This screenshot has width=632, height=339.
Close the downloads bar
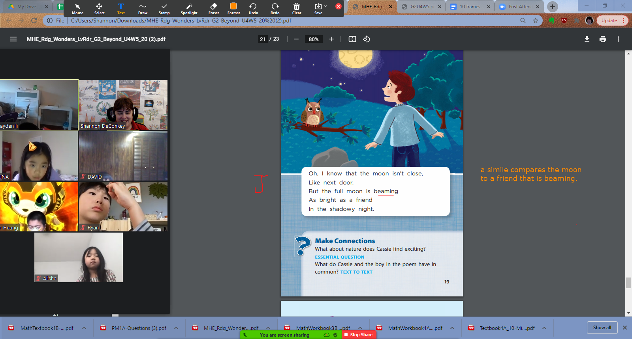[625, 328]
